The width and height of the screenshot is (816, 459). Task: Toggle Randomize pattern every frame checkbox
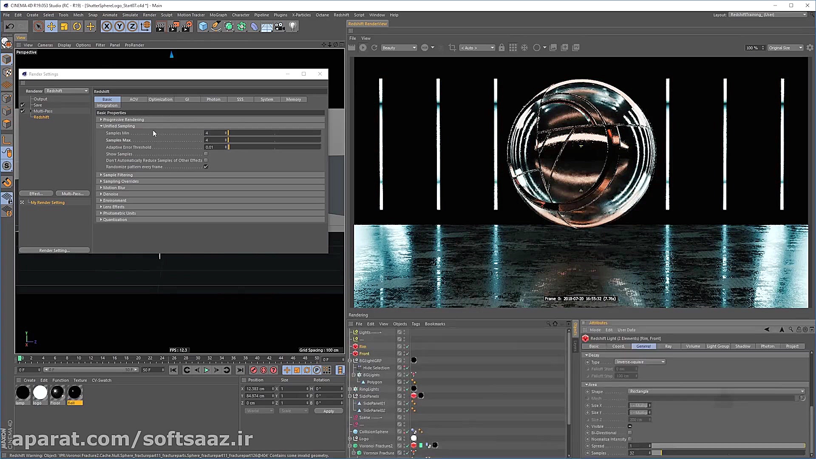coord(206,167)
